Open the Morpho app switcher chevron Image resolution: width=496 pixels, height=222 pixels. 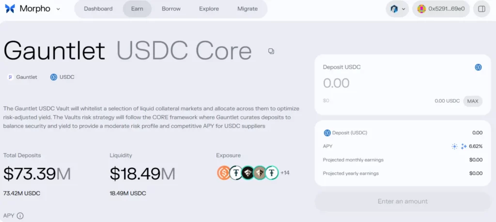pyautogui.click(x=58, y=9)
